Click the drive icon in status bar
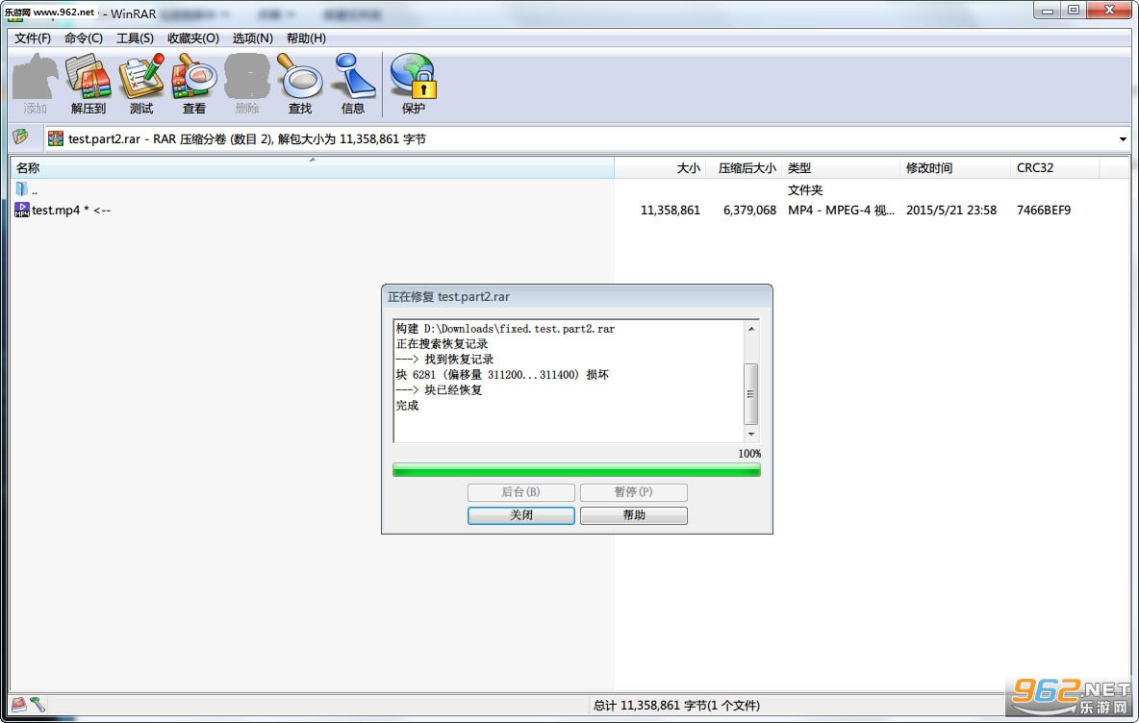This screenshot has width=1139, height=723. pyautogui.click(x=18, y=705)
